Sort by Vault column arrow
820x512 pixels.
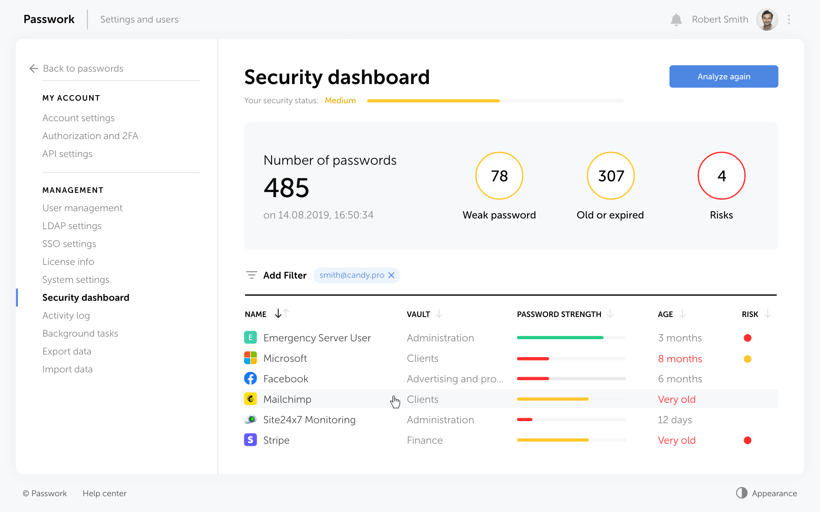439,314
